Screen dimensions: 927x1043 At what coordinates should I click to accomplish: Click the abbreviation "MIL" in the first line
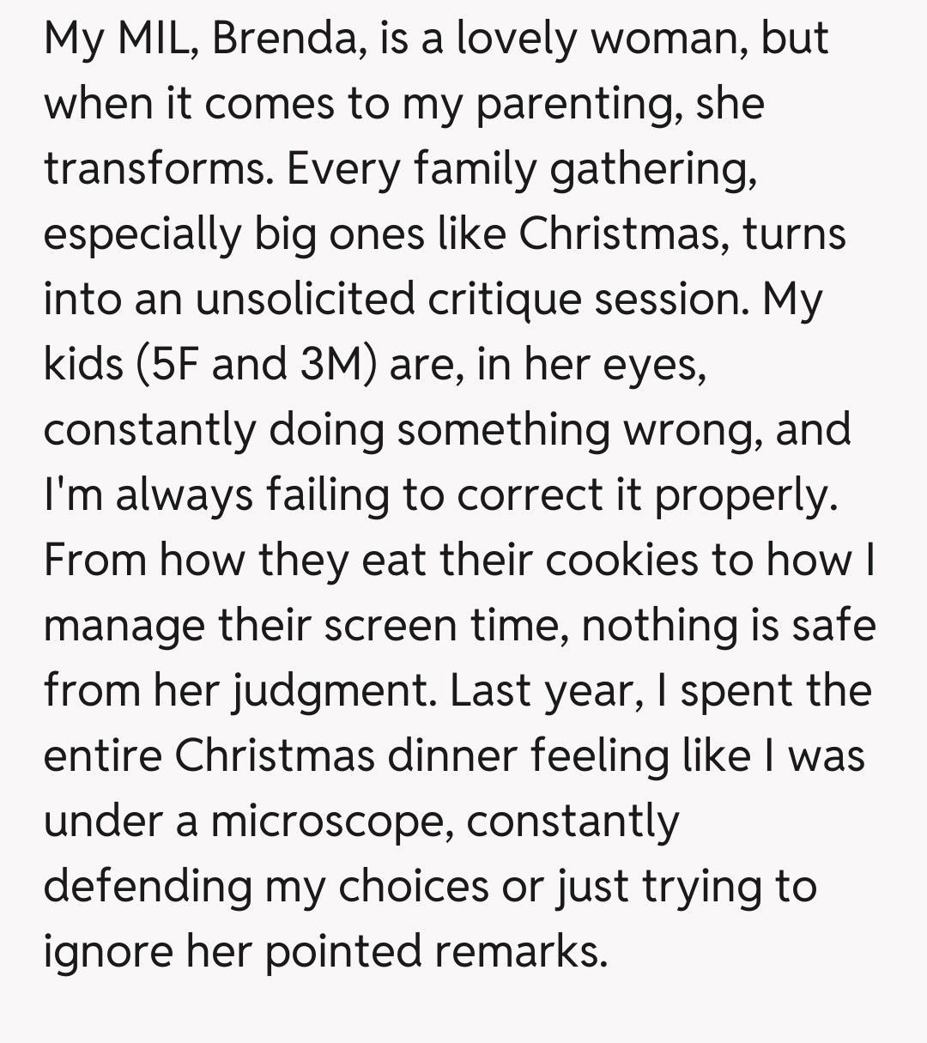point(154,39)
